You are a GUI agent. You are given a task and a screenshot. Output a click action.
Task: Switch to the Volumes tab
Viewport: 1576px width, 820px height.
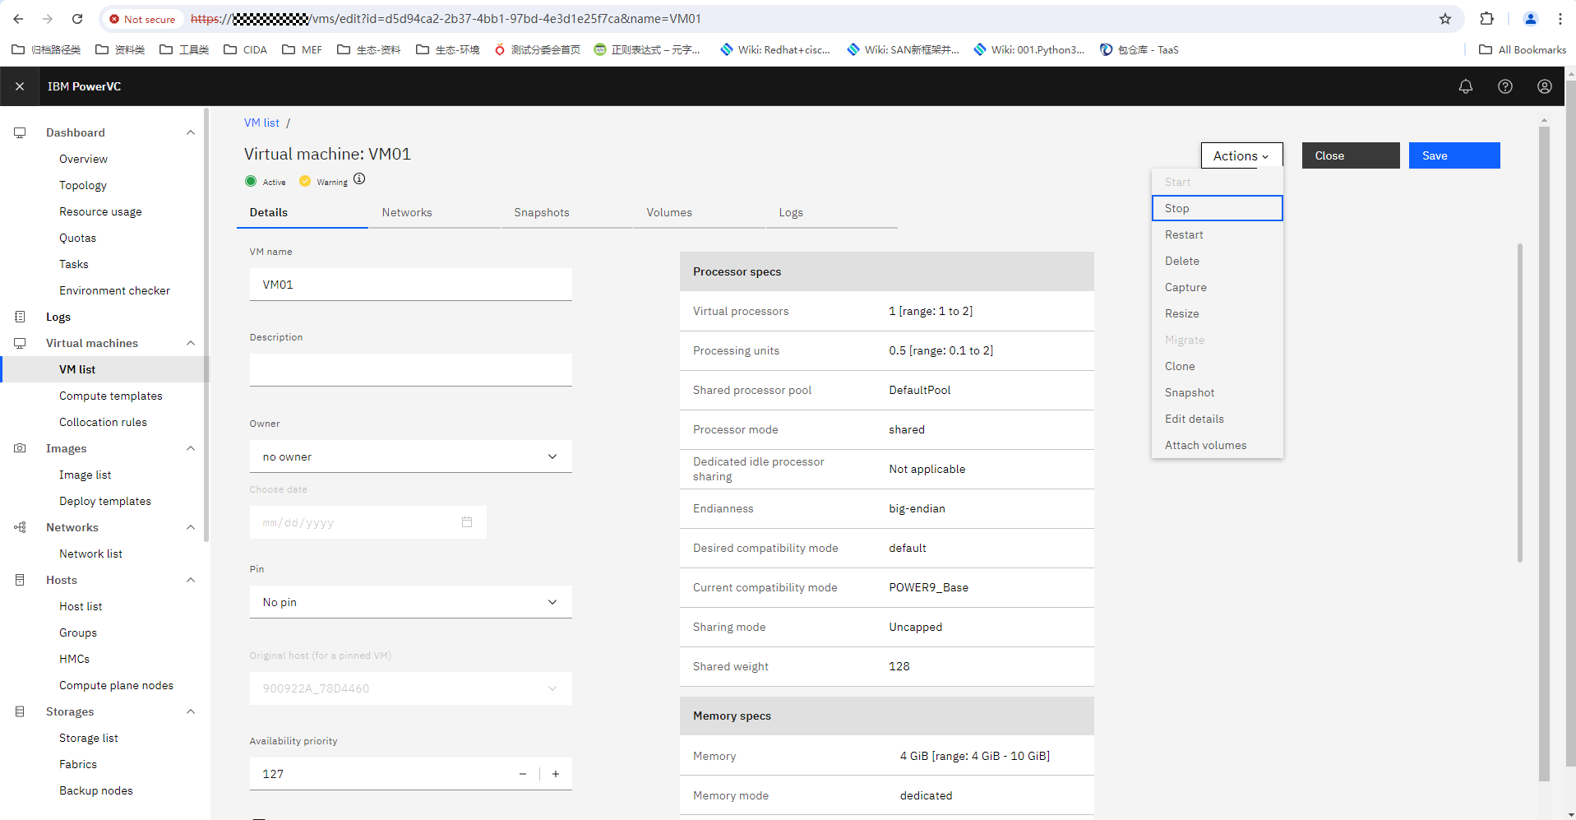pos(668,212)
